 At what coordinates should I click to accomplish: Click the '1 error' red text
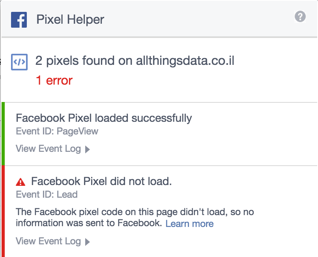54,80
